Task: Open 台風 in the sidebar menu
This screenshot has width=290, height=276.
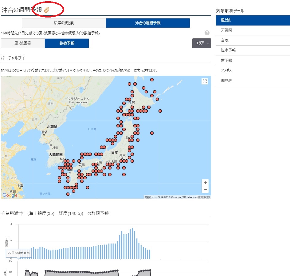Action: point(253,41)
